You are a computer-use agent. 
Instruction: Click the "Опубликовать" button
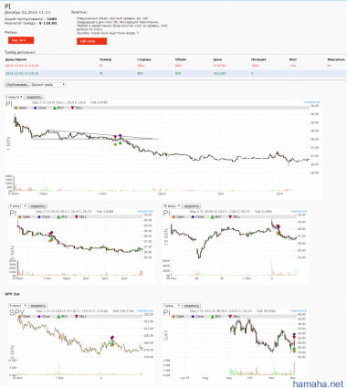17,85
